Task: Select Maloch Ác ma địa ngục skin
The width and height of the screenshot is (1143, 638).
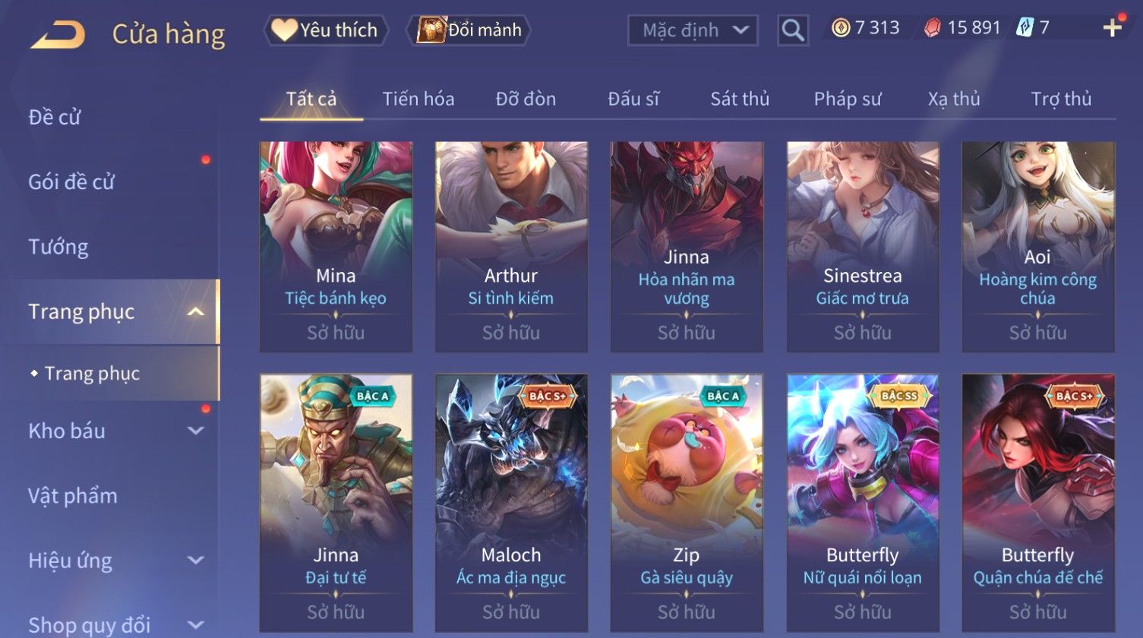Action: (511, 502)
